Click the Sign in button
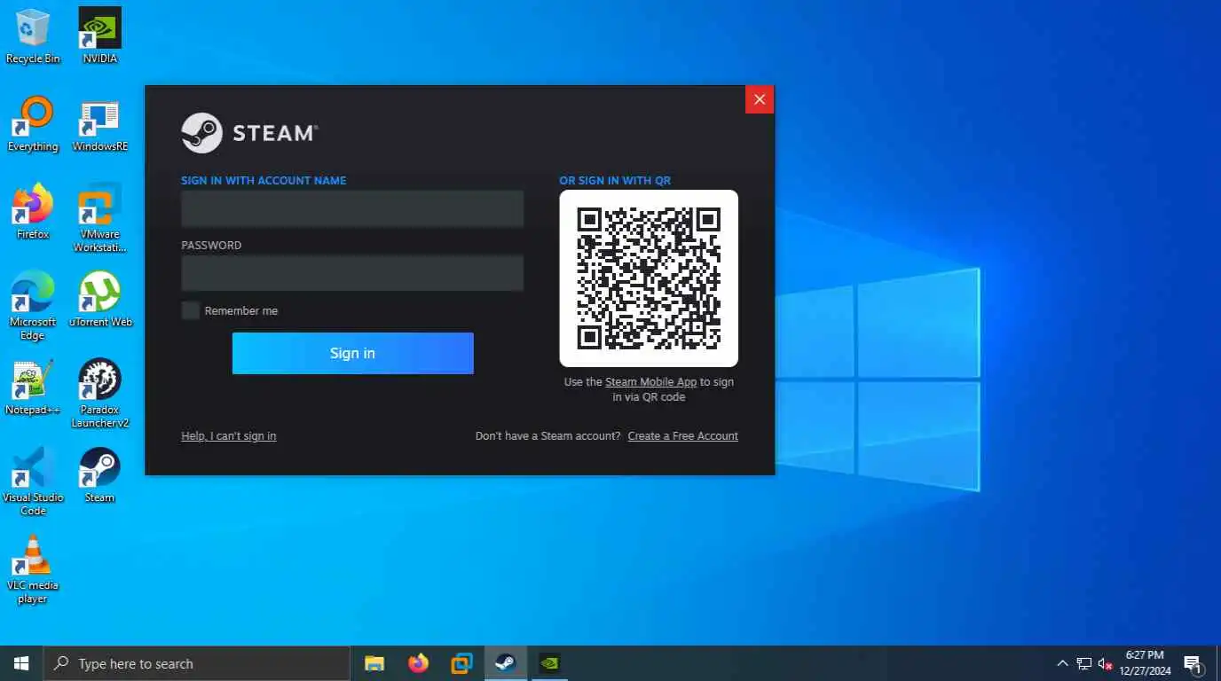 coord(353,353)
